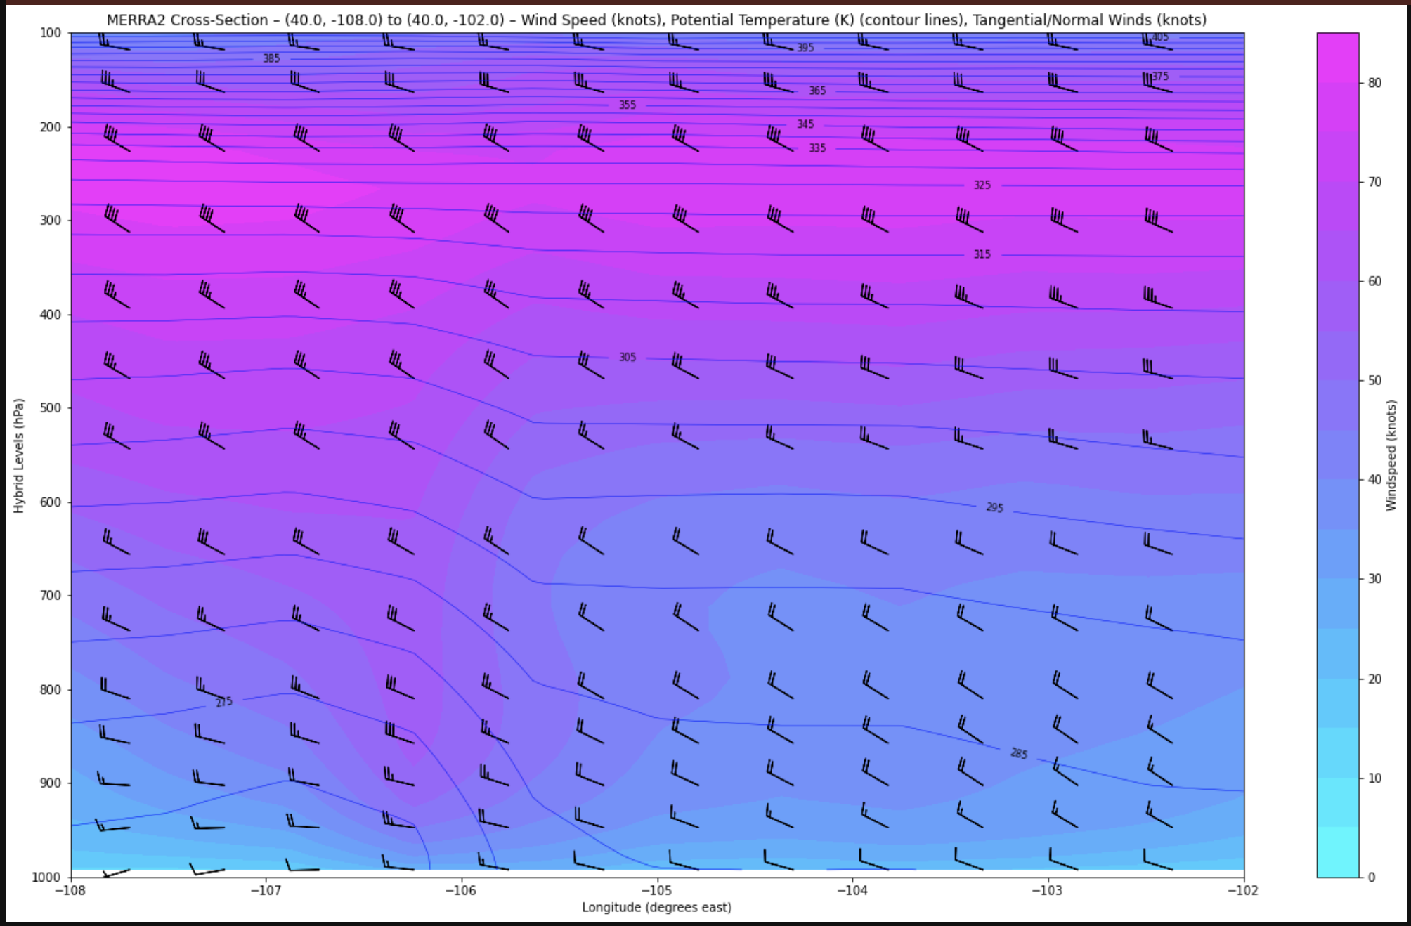
Task: Select the colorbar tick value 80
Action: coord(1374,83)
